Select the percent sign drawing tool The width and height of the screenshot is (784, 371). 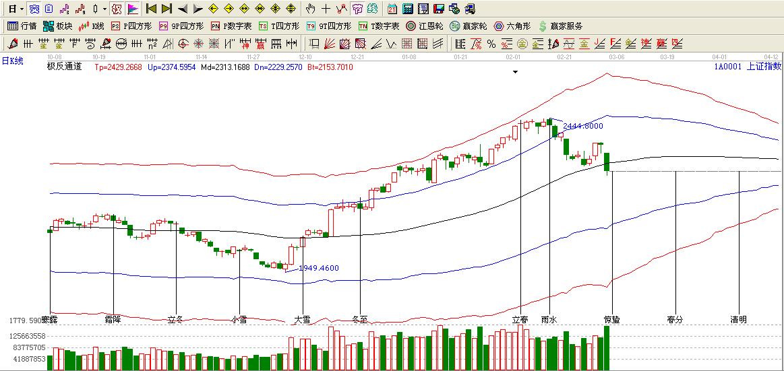[x=491, y=44]
